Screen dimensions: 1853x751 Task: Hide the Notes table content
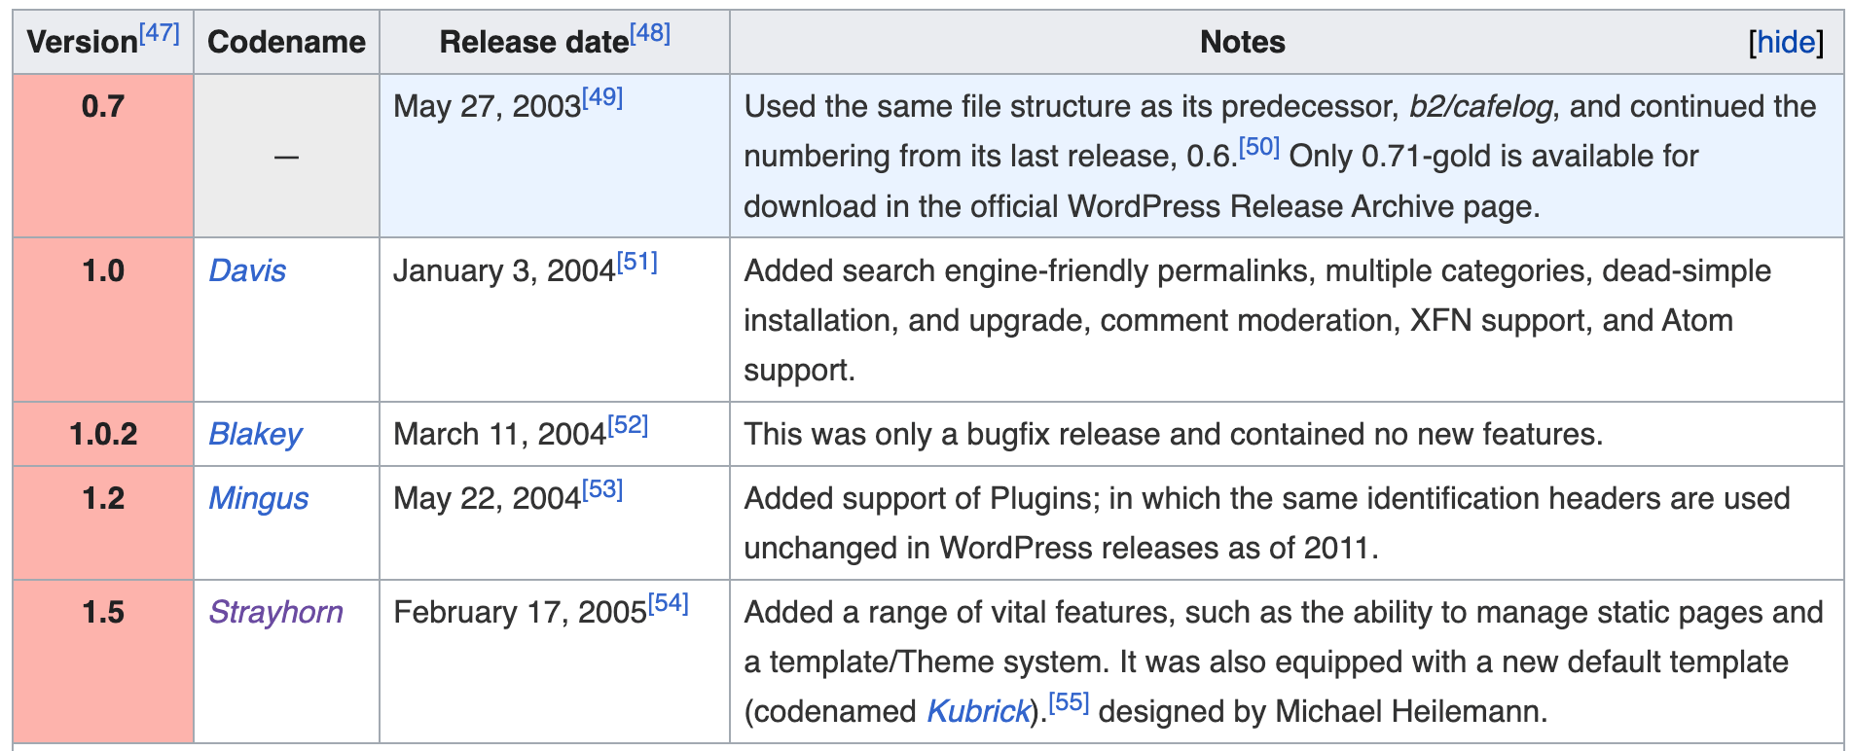pos(1786,43)
